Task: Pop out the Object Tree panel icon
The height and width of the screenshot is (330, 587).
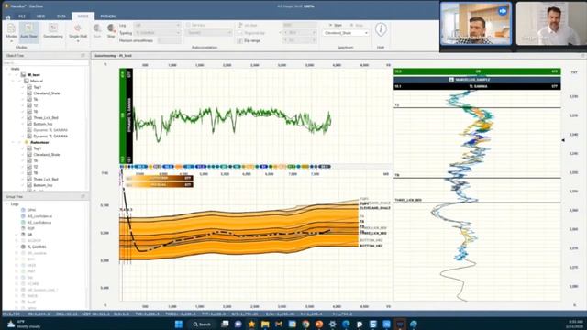Action: tap(83, 55)
